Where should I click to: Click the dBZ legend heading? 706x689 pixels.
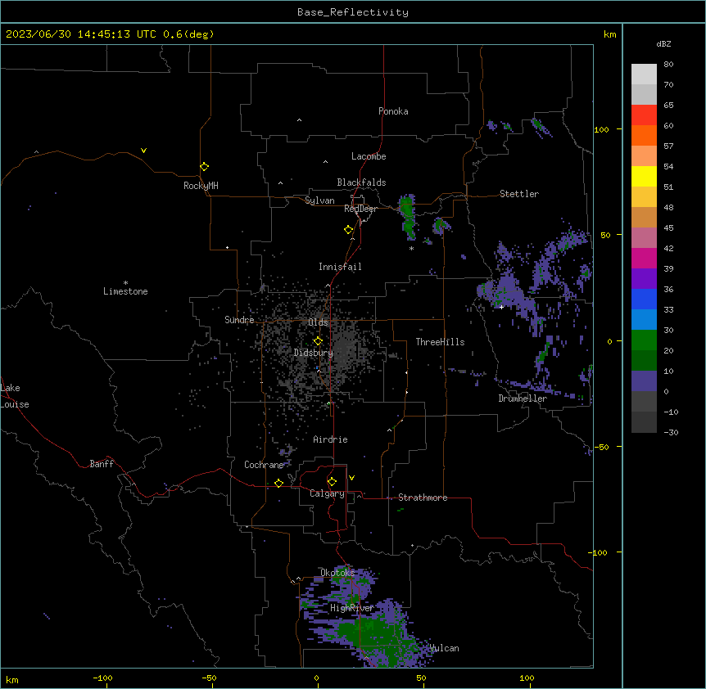663,43
